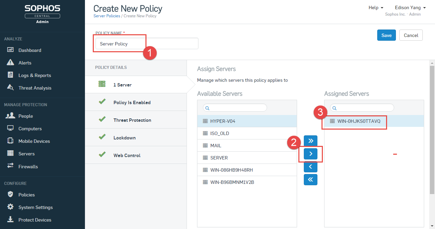Image resolution: width=435 pixels, height=229 pixels.
Task: Follow the Server Policies breadcrumb link
Action: [x=107, y=16]
